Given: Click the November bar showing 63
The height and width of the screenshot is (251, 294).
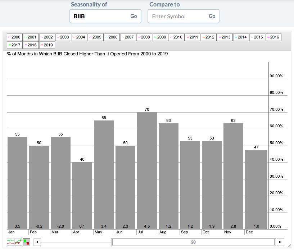Looking at the screenshot, I should tap(233, 176).
